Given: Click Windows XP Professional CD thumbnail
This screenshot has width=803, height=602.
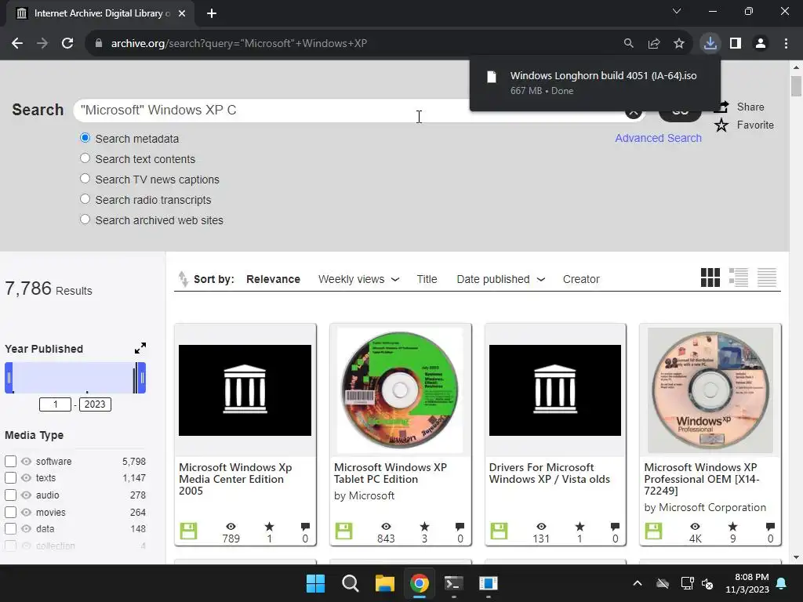Looking at the screenshot, I should [x=710, y=390].
